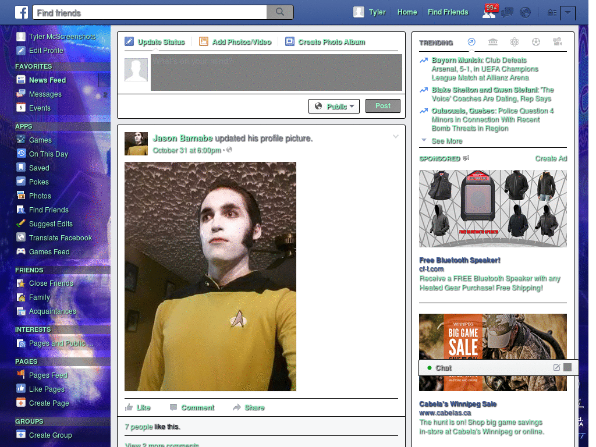Click Create Page in sidebar
Screen dimensions: 596x447
49,403
